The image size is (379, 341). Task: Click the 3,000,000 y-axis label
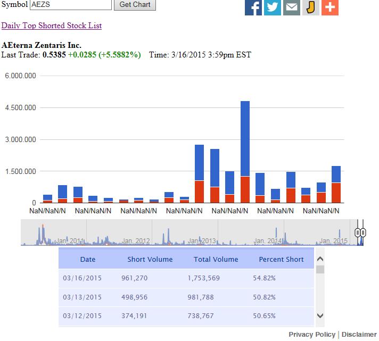(21, 139)
